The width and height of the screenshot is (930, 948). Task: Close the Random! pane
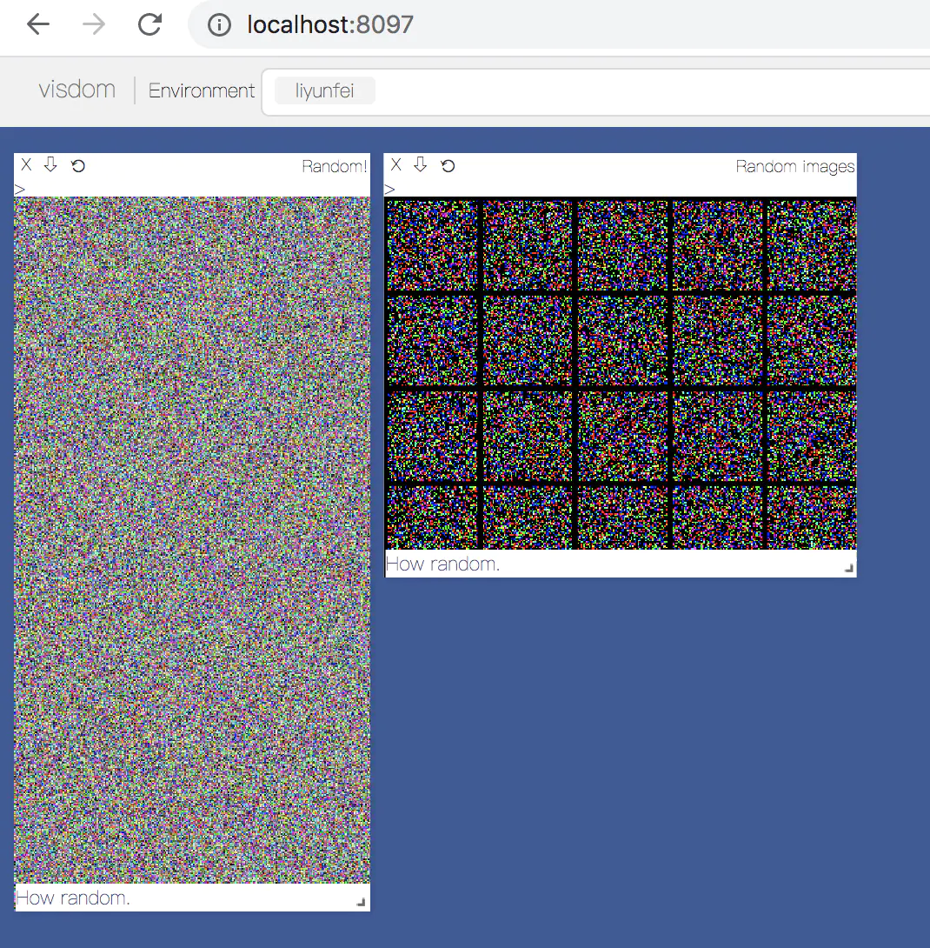(26, 164)
